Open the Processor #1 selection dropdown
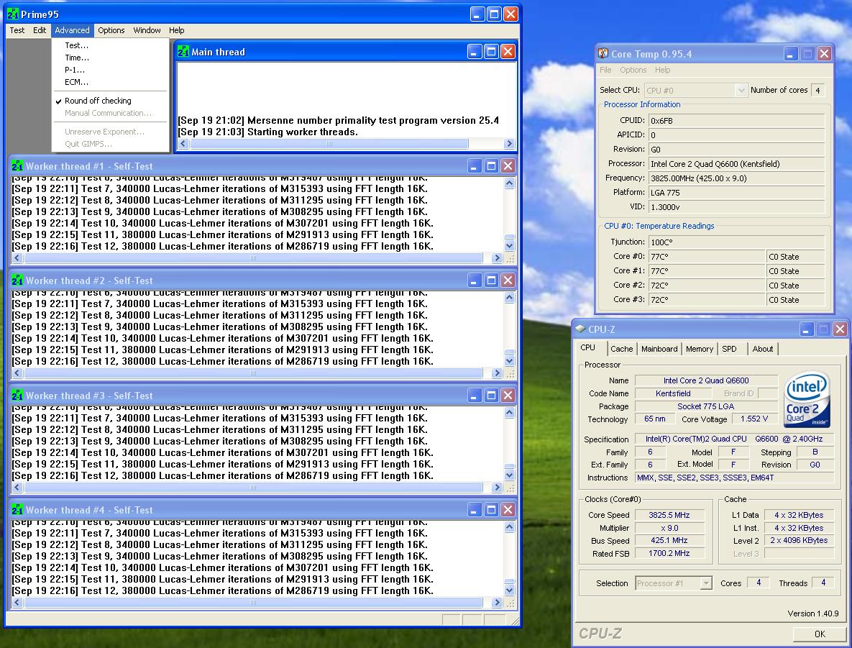The height and width of the screenshot is (648, 852). point(706,583)
